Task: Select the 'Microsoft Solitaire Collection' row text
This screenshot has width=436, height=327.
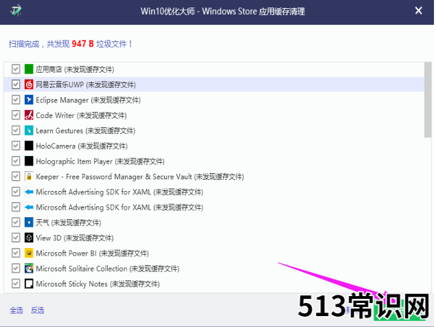Action: 108,269
